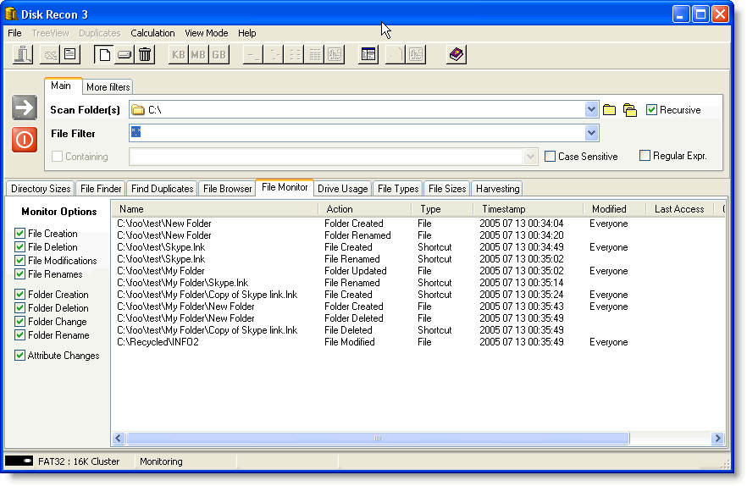This screenshot has width=747, height=486.
Task: Click the panel layout toolbar icon
Action: click(368, 54)
